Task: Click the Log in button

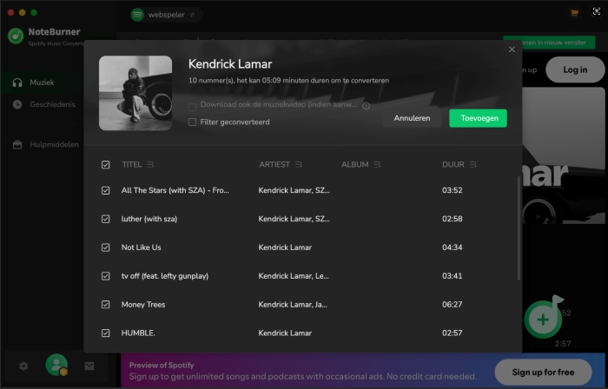Action: 575,69
